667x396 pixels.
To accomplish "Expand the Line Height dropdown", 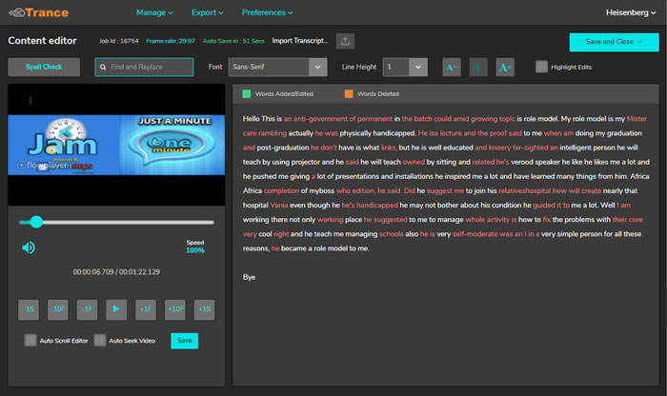I will (x=405, y=68).
